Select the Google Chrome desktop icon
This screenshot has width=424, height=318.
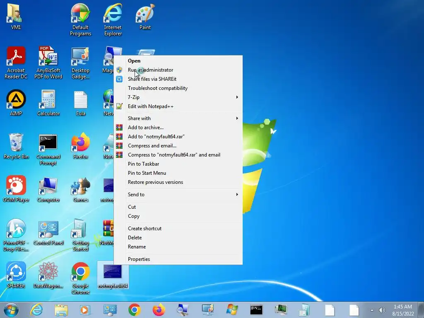coord(80,278)
